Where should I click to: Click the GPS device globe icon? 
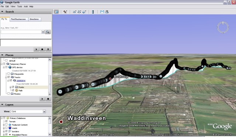[10, 67]
